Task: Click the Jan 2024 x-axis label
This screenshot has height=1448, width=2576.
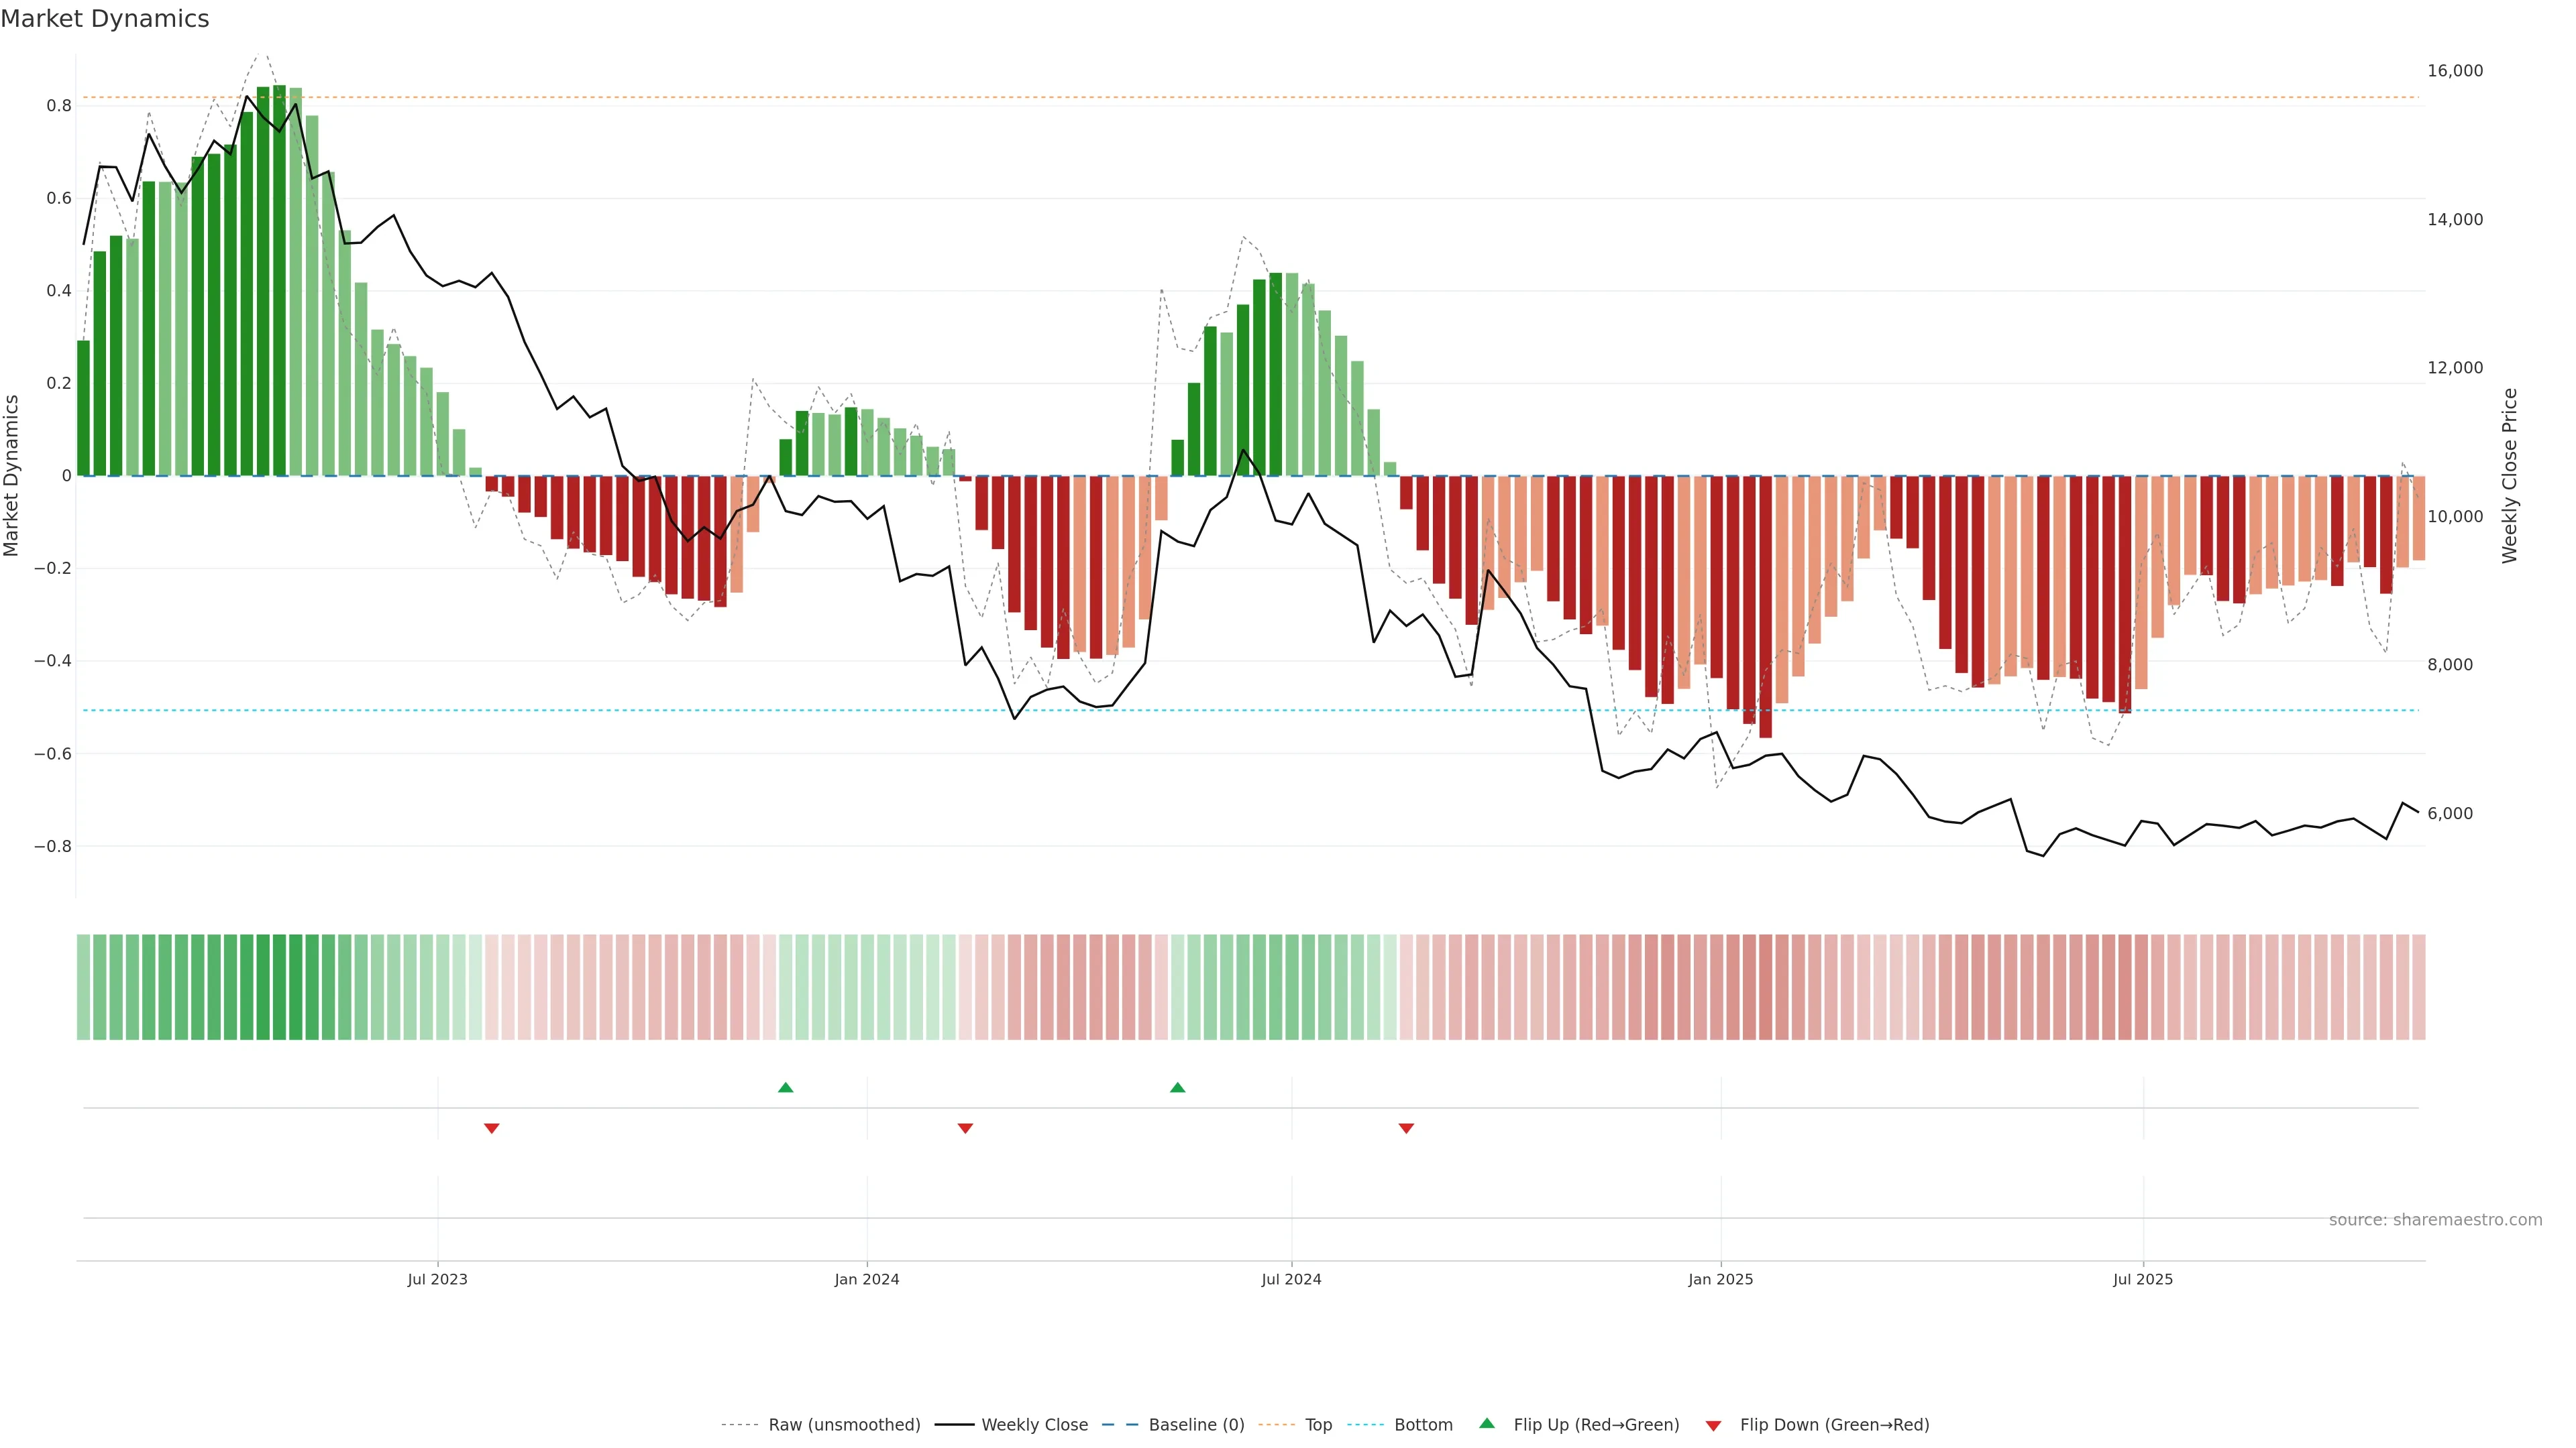Action: [x=867, y=1279]
